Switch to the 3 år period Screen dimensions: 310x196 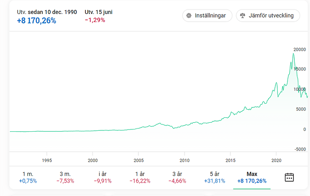pos(177,177)
